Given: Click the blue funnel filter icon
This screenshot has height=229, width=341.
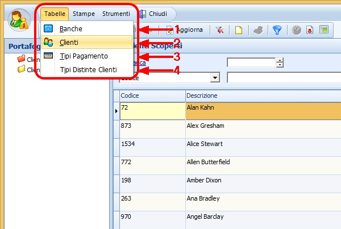Looking at the screenshot, I should 277,30.
